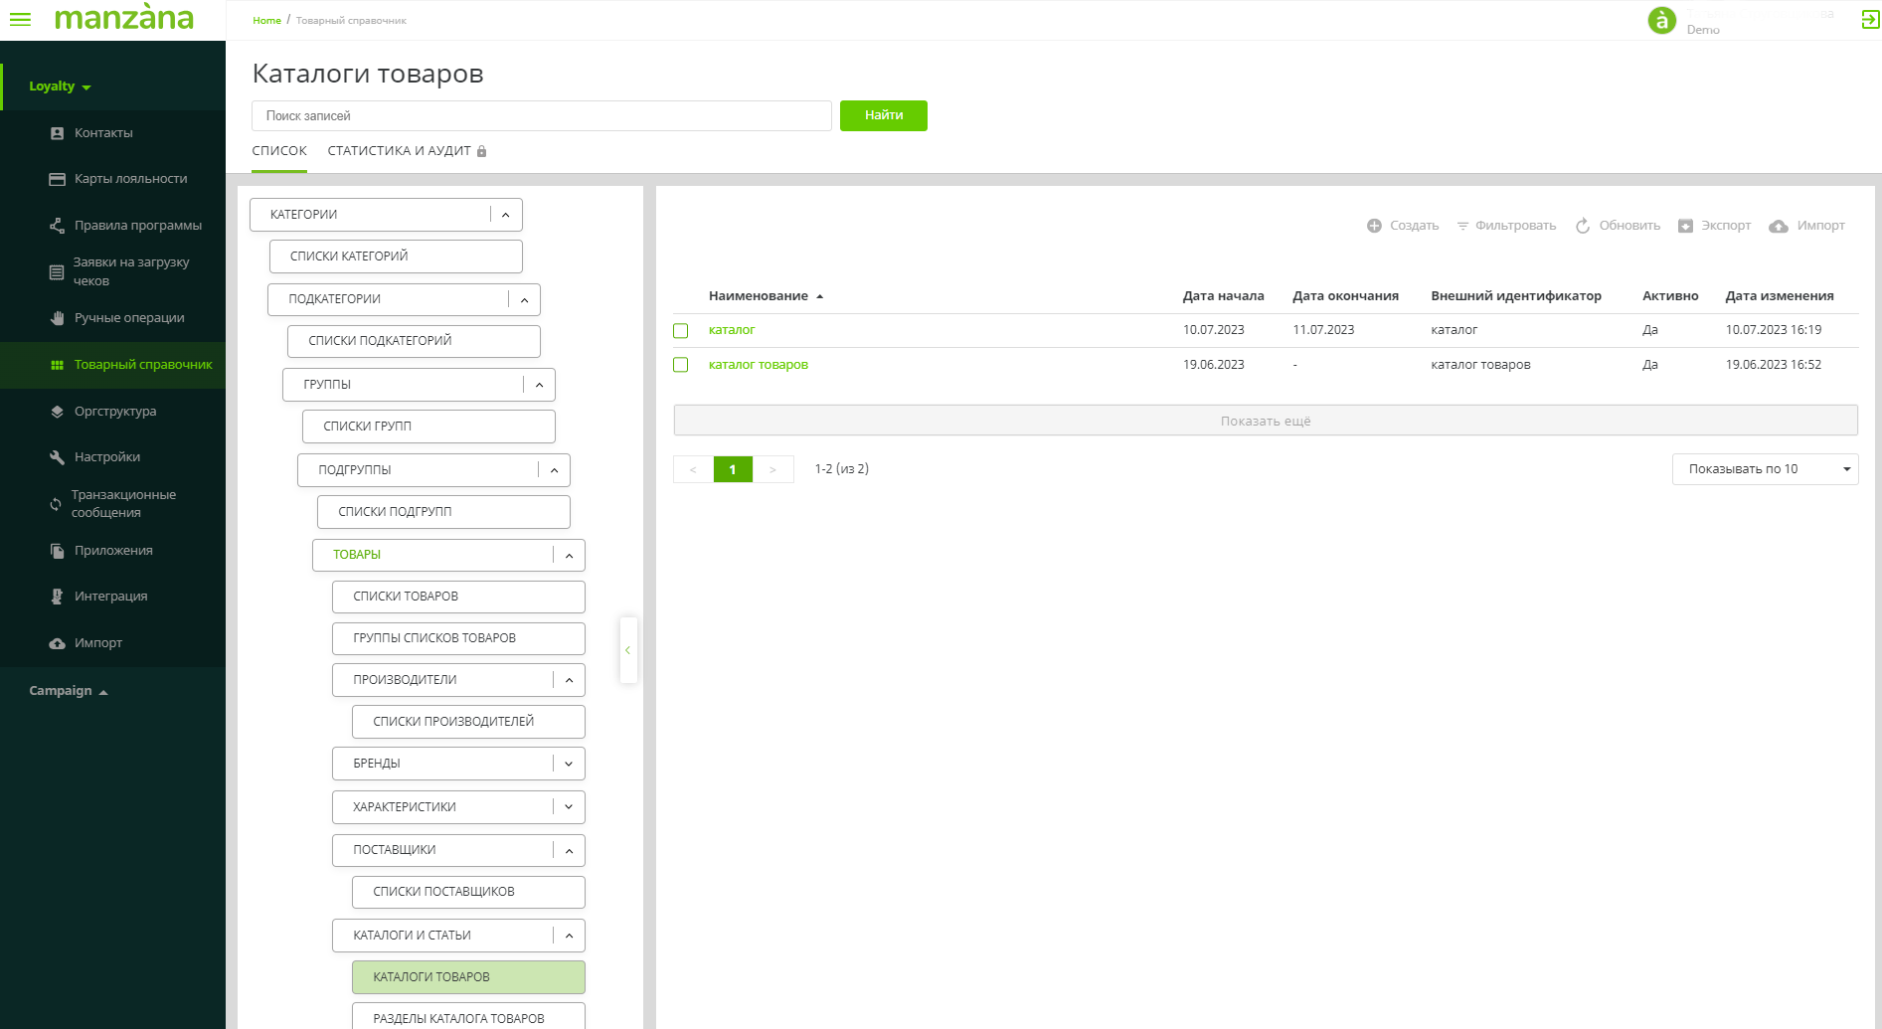1882x1029 pixels.
Task: Check the box for row 'каталог'
Action: click(681, 331)
